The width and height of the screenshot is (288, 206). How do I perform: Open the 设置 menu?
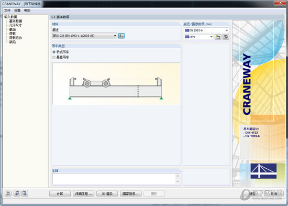click(x=17, y=10)
